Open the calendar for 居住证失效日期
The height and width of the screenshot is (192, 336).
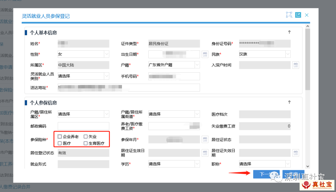click(x=296, y=153)
